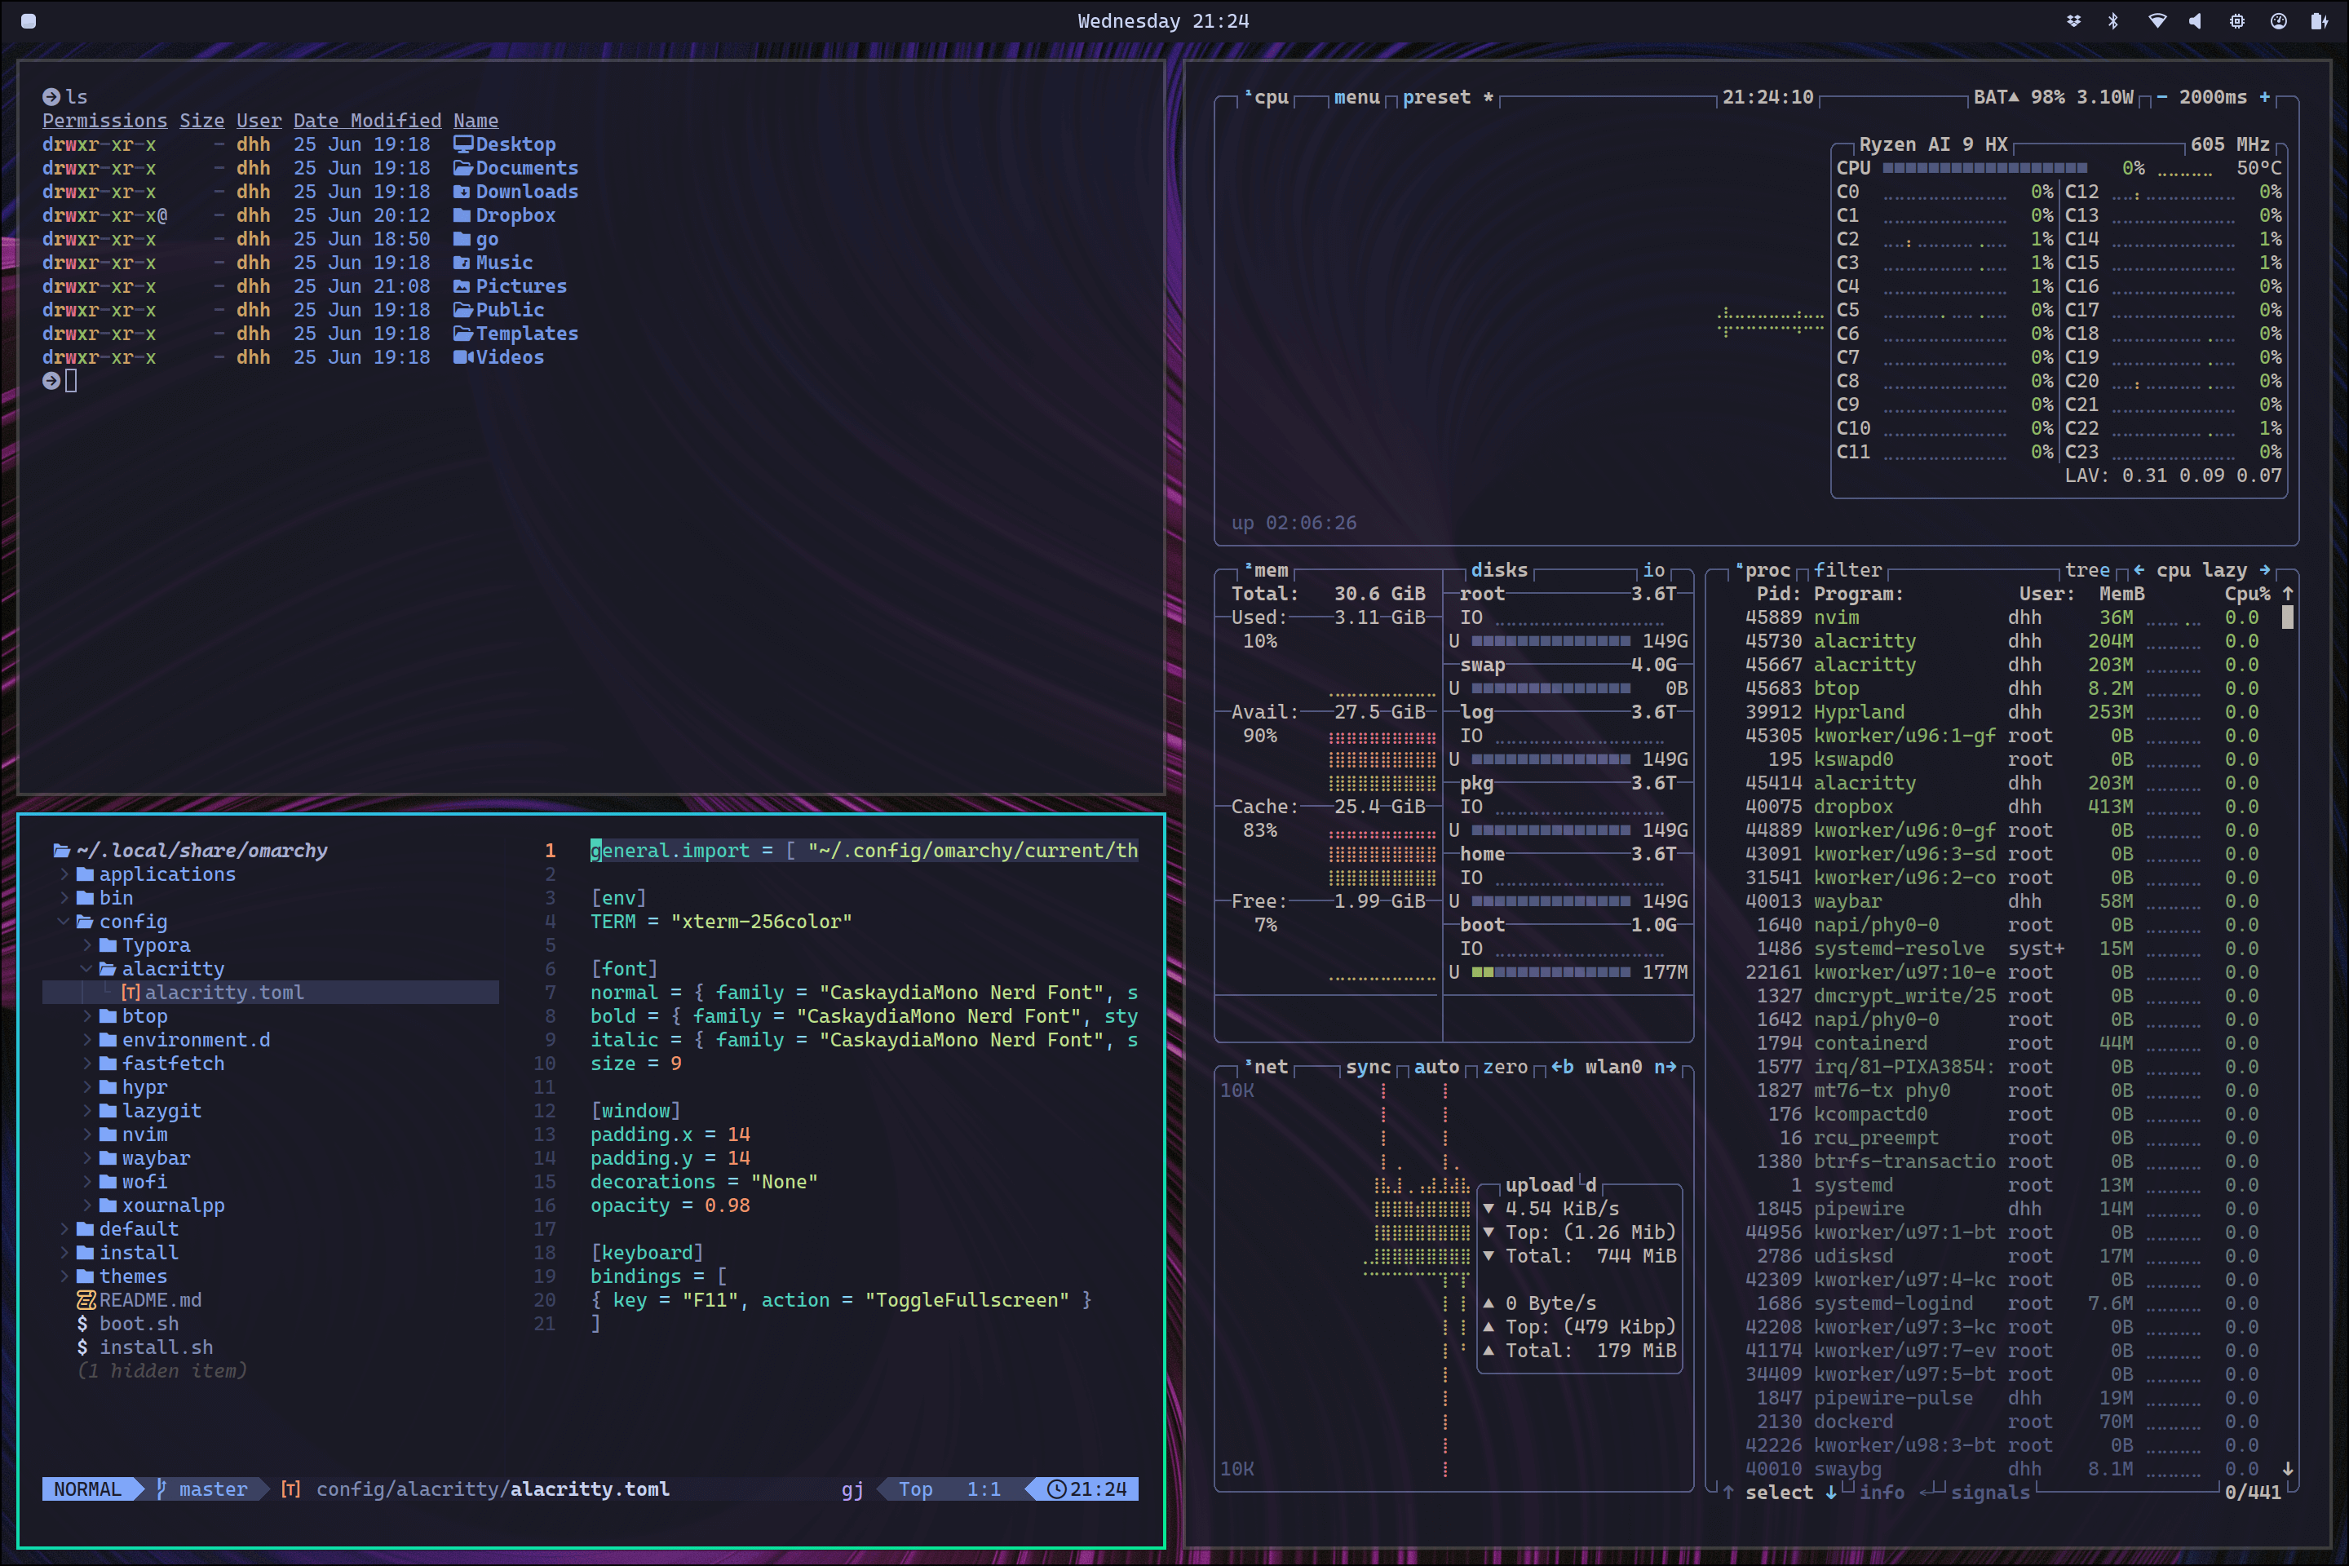Screen dimensions: 2349x1566
Task: Click the info button in the proc footer
Action: [1882, 1491]
